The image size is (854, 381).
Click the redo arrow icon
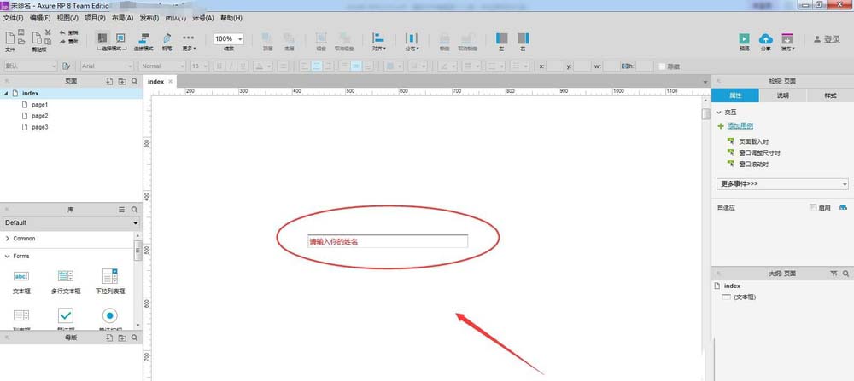tap(62, 41)
